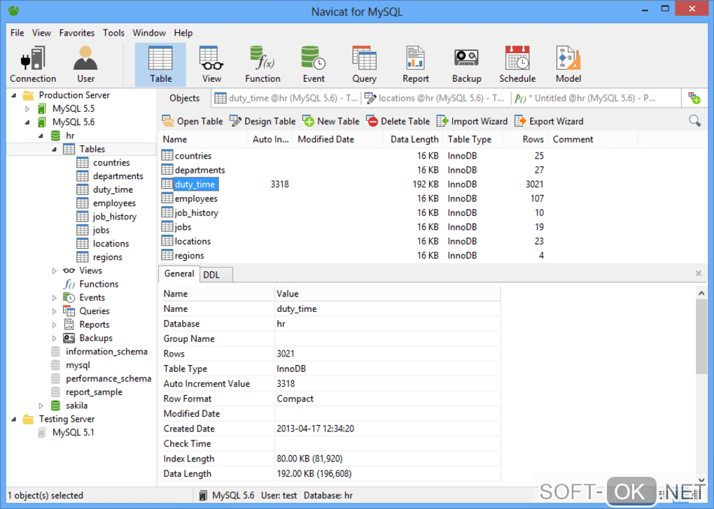
Task: Click the search magnifier icon
Action: pos(694,121)
